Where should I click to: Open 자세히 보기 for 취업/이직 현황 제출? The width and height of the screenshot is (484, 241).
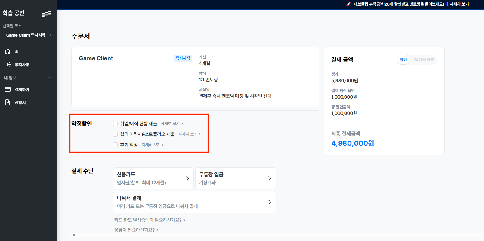point(172,123)
